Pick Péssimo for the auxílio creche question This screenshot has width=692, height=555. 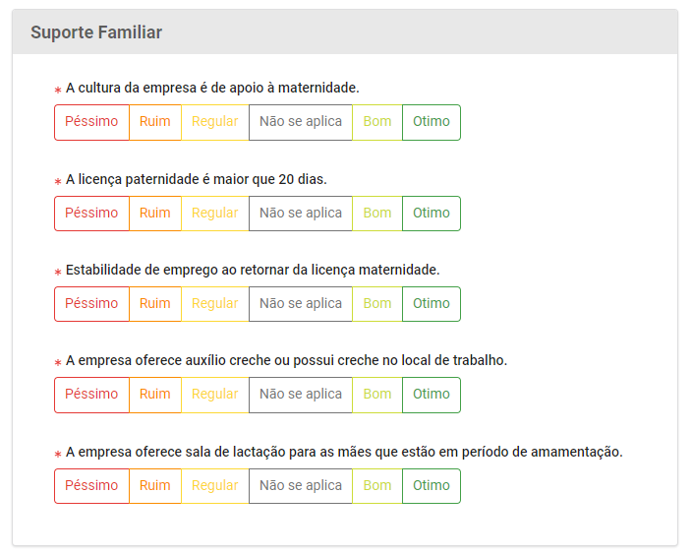pos(91,395)
